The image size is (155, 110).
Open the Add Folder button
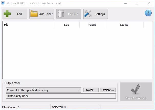pyautogui.click(x=42, y=14)
